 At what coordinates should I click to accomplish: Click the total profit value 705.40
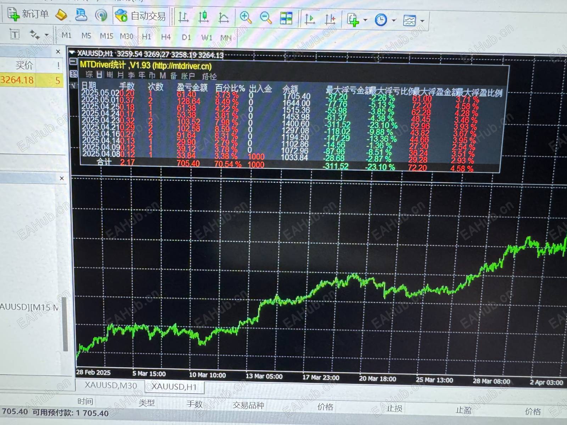188,163
